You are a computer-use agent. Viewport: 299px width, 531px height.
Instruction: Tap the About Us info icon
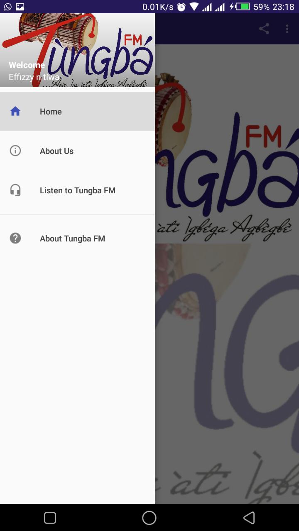click(15, 151)
